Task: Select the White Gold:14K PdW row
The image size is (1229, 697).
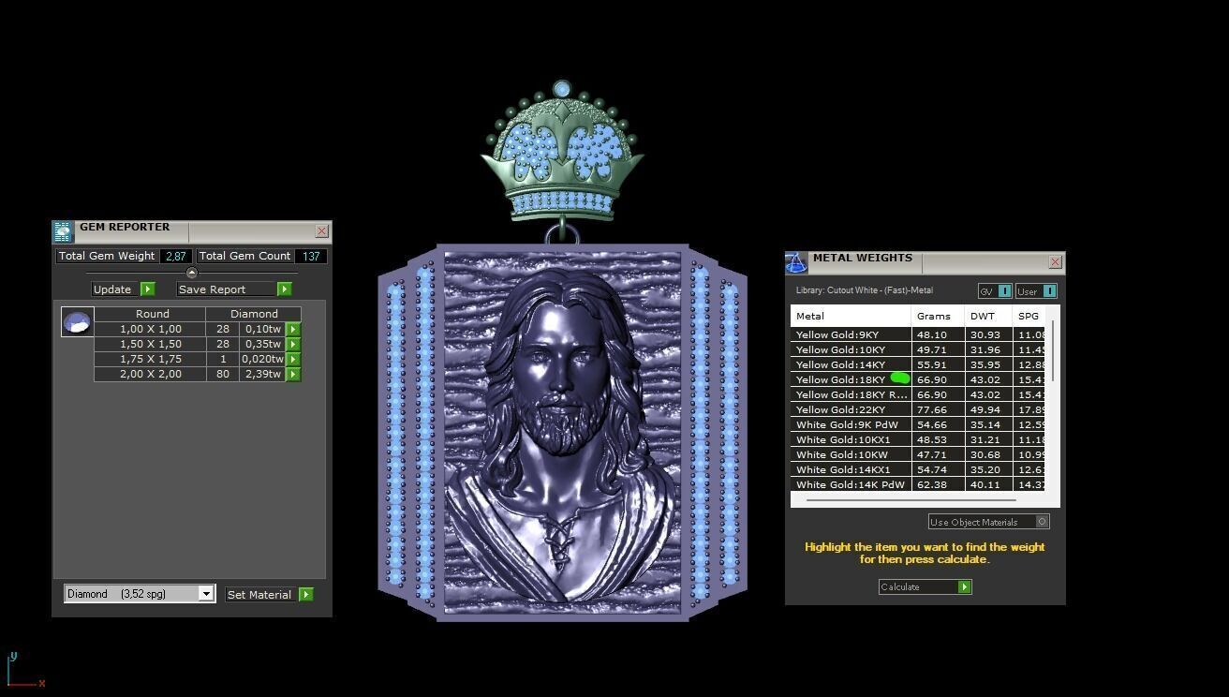Action: (918, 484)
